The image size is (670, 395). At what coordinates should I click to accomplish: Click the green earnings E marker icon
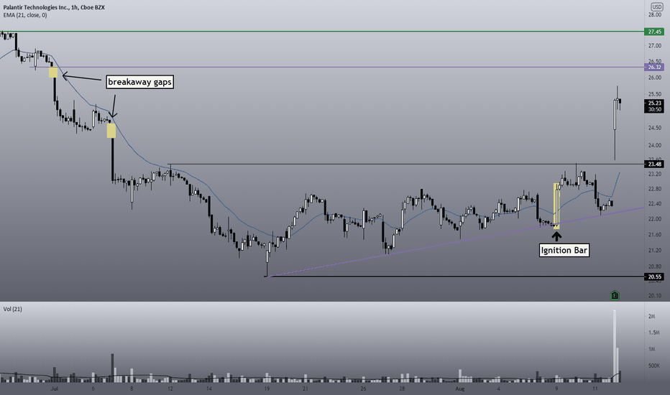click(x=615, y=294)
